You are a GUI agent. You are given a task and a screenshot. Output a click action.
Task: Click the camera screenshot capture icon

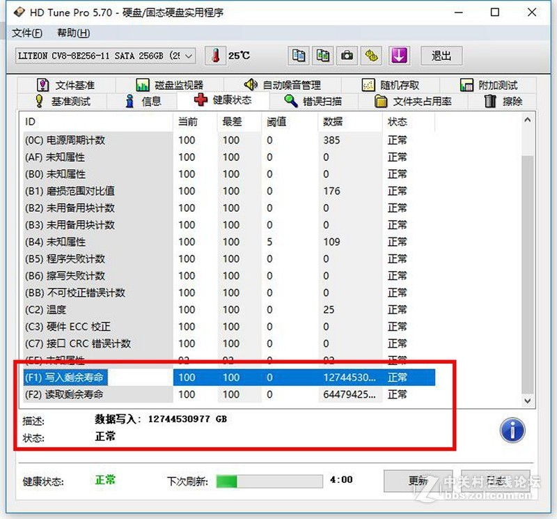coord(347,56)
